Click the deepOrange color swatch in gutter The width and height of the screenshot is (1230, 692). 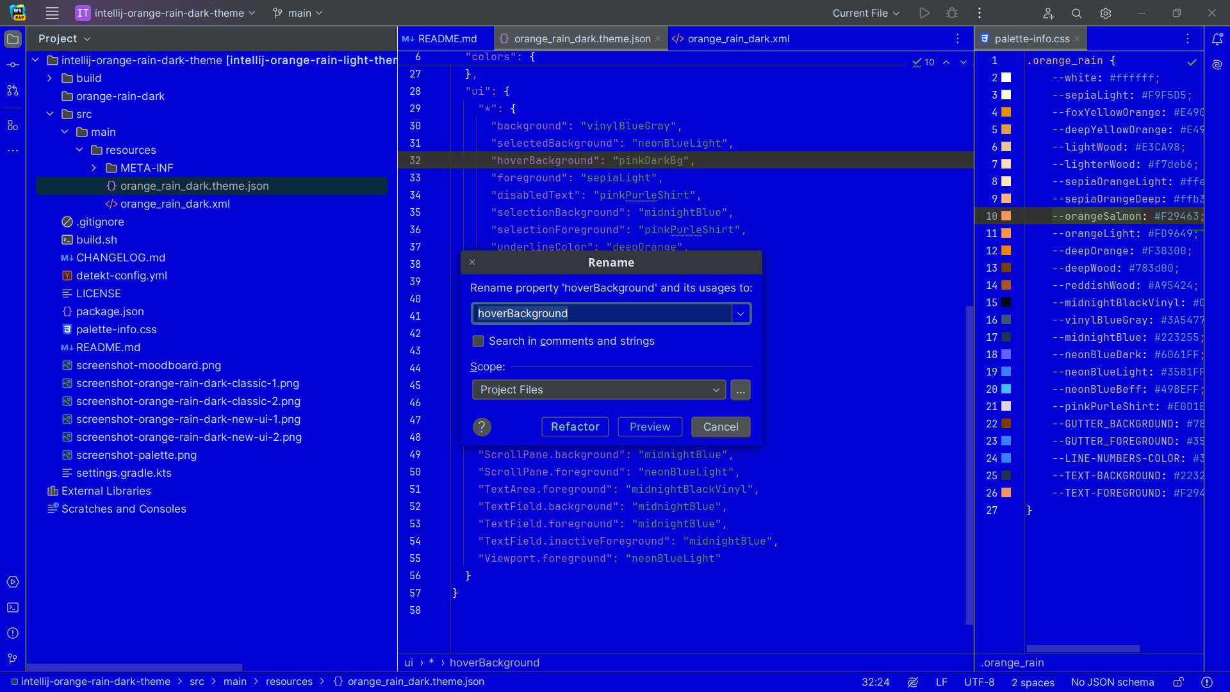(1006, 251)
